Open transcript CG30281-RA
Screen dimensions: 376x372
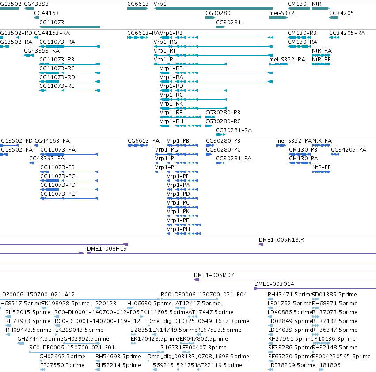[x=234, y=130]
